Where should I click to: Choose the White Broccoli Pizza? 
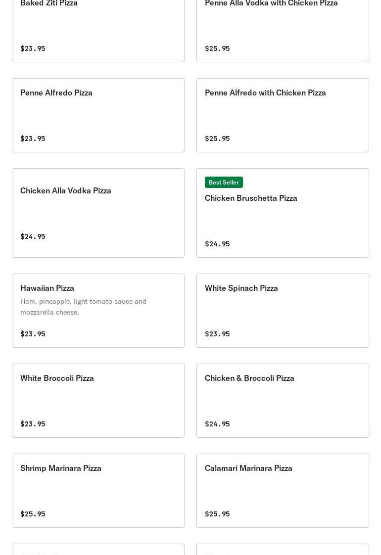98,401
